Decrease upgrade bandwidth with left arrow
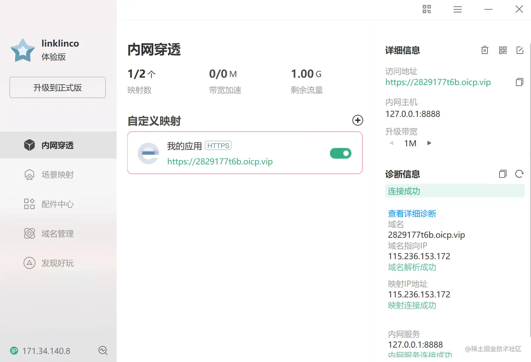The height and width of the screenshot is (362, 531). pos(391,143)
